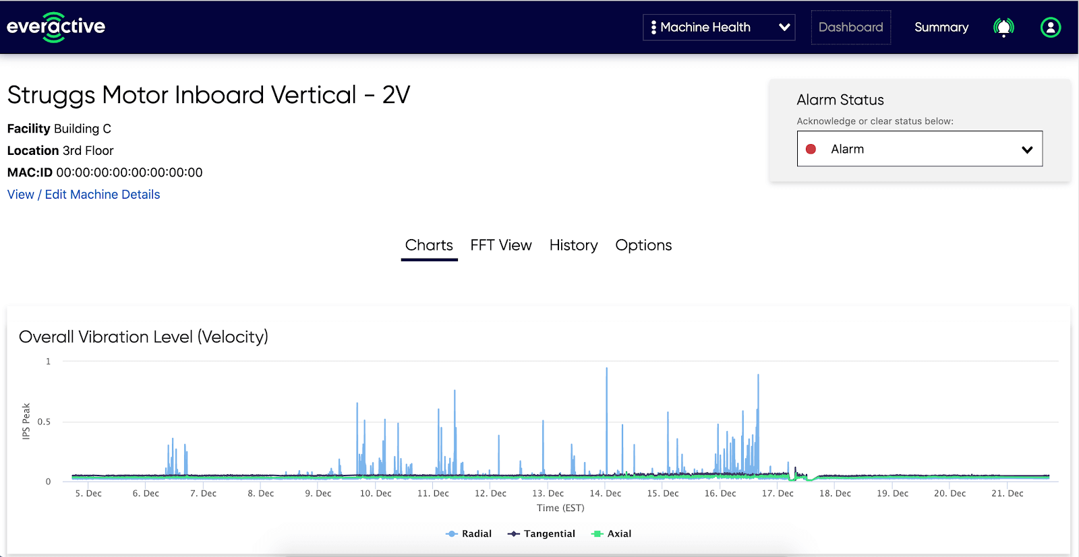Screen dimensions: 1079x557
Task: Click the 'Location 3rd Floor' text
Action: coord(61,151)
